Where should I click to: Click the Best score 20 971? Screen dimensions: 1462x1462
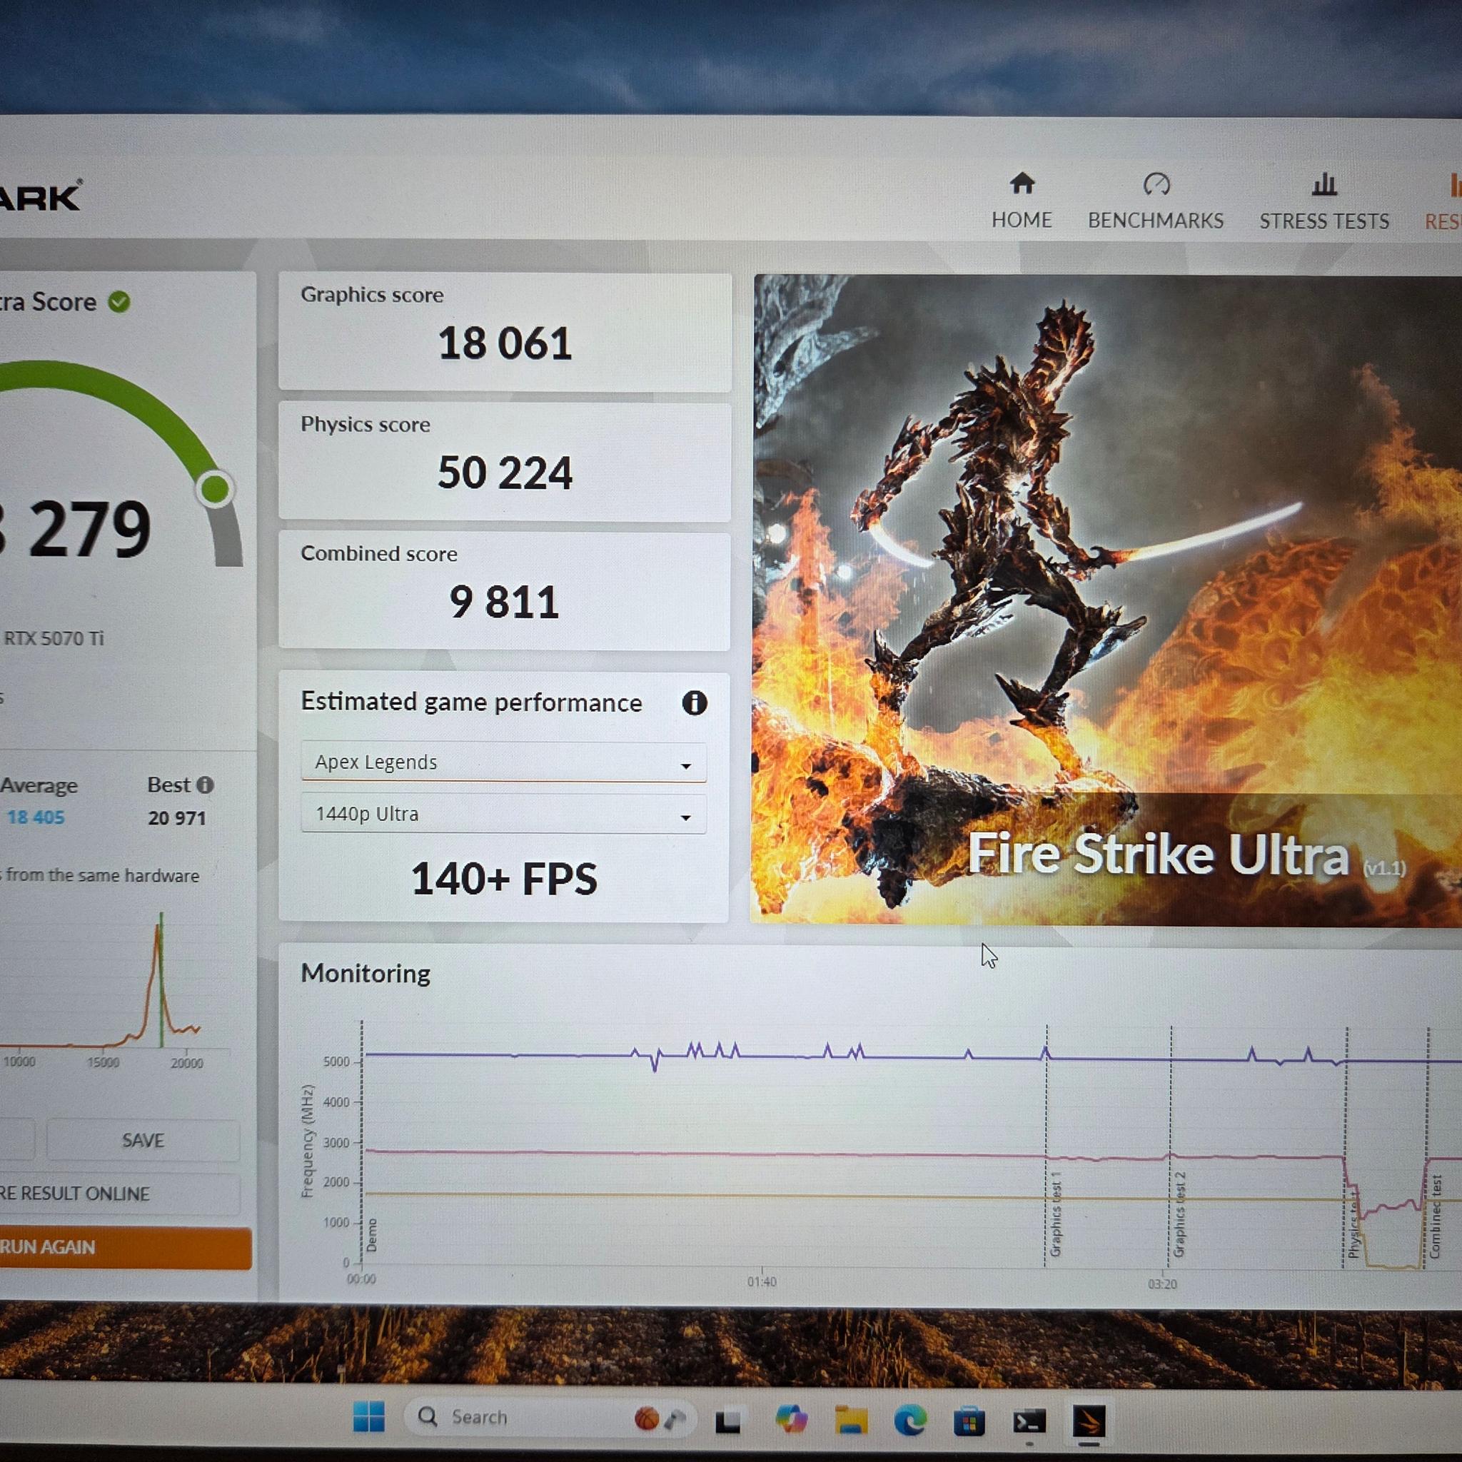pyautogui.click(x=177, y=818)
